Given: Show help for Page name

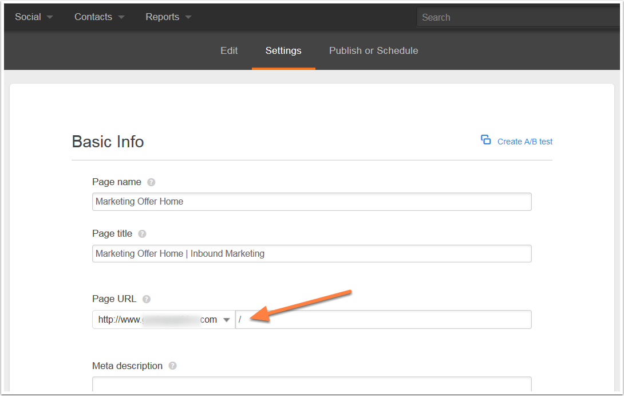Looking at the screenshot, I should (x=151, y=182).
